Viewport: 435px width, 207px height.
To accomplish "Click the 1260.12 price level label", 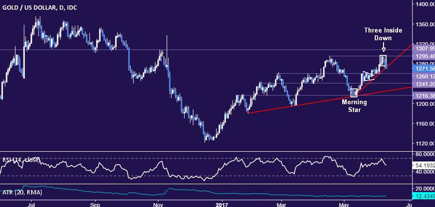I will [x=424, y=76].
